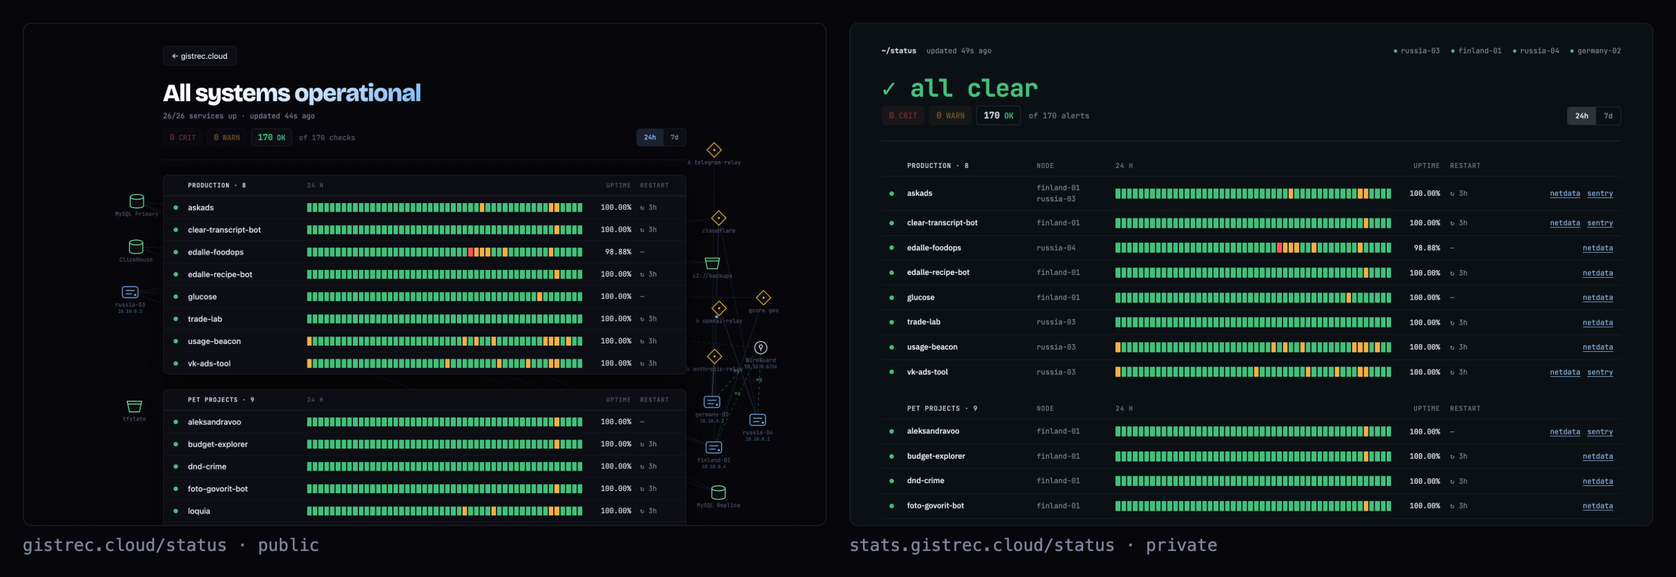The image size is (1676, 577).
Task: Click the dnd-crime row in public panel
Action: [424, 467]
